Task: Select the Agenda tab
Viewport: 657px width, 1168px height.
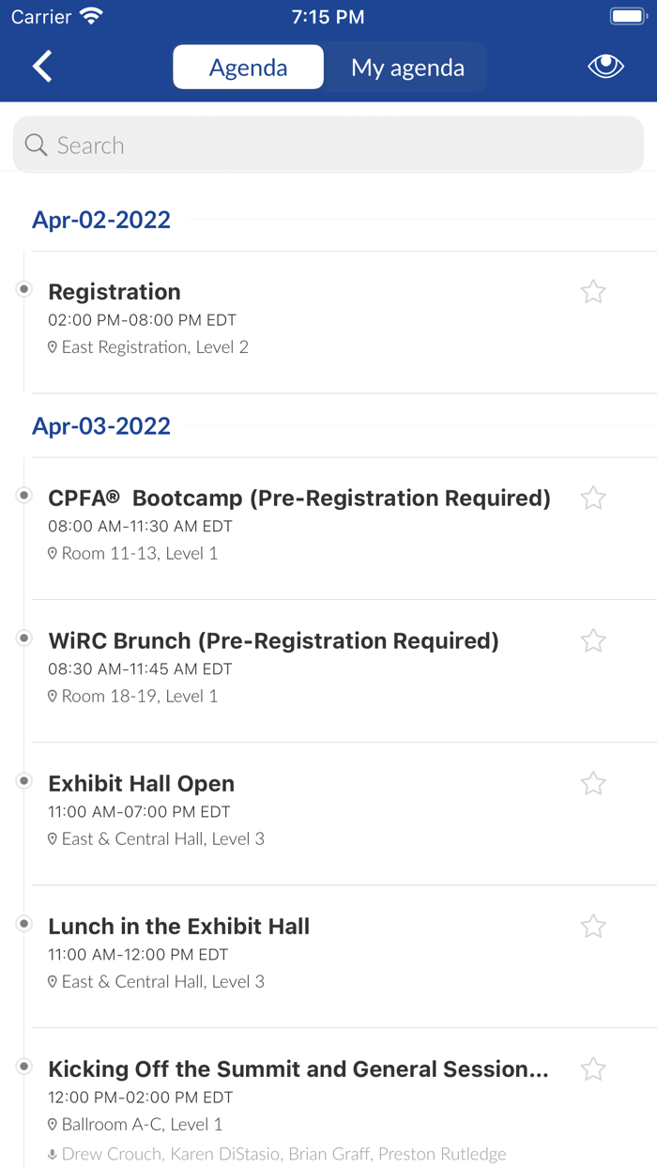Action: pyautogui.click(x=248, y=67)
